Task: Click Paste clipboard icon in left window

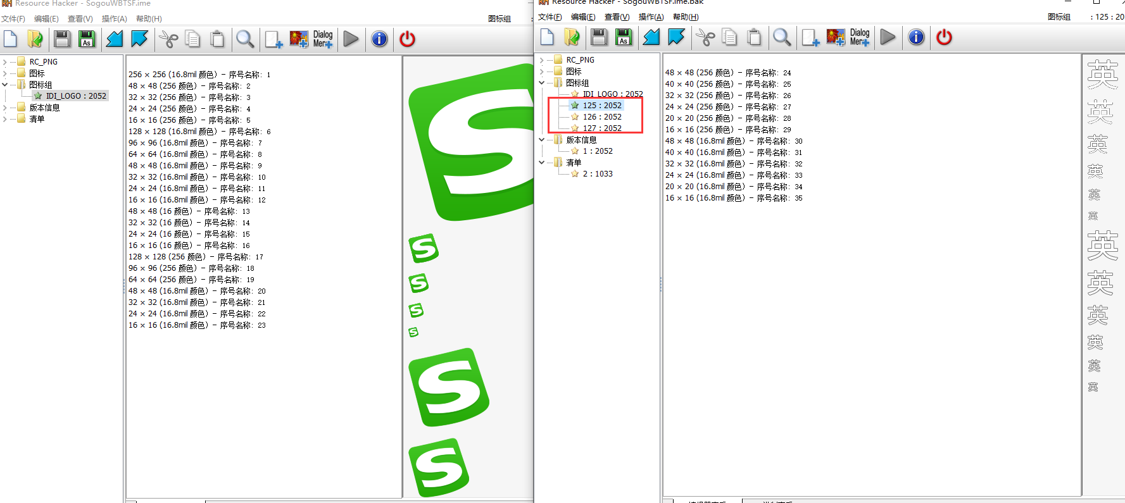Action: pyautogui.click(x=217, y=39)
